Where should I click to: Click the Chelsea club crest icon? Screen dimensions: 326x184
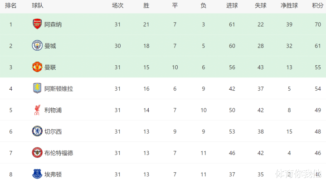(x=37, y=131)
